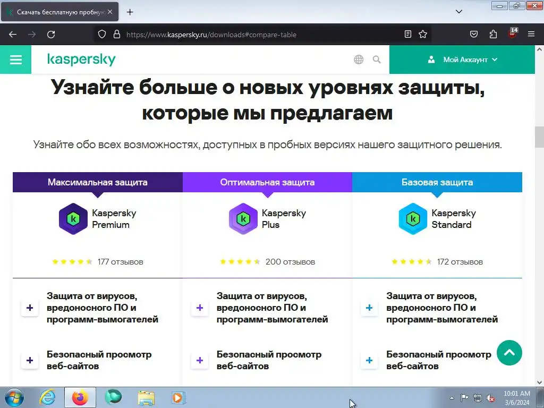Click Kaspersky Plus product name

[x=284, y=219]
